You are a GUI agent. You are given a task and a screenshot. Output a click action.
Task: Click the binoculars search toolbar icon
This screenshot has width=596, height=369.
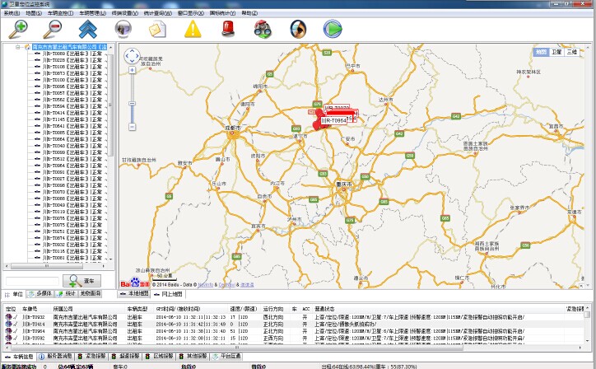(x=263, y=30)
